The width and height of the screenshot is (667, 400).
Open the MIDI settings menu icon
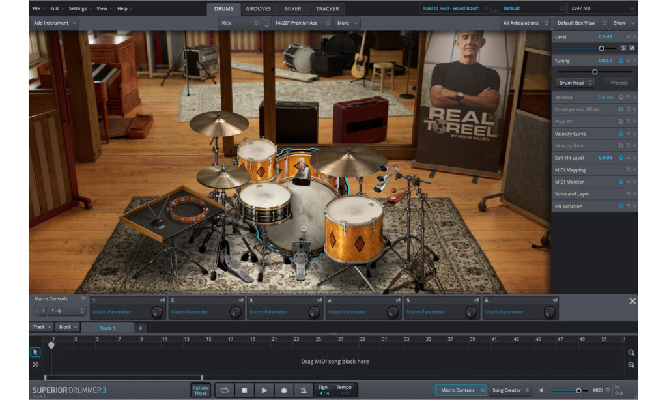(x=608, y=390)
